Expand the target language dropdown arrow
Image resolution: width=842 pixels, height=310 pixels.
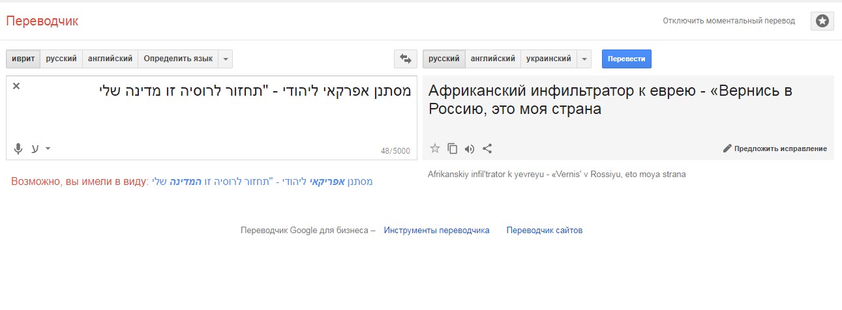click(x=584, y=59)
